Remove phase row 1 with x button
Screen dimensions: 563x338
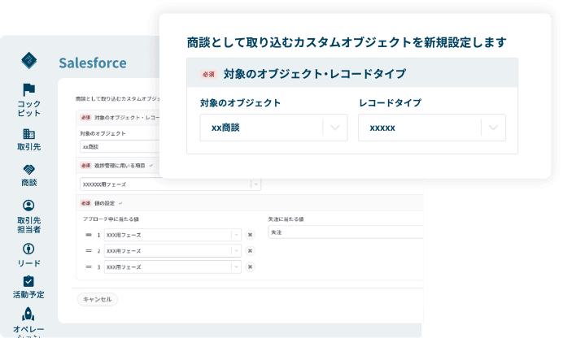point(250,235)
